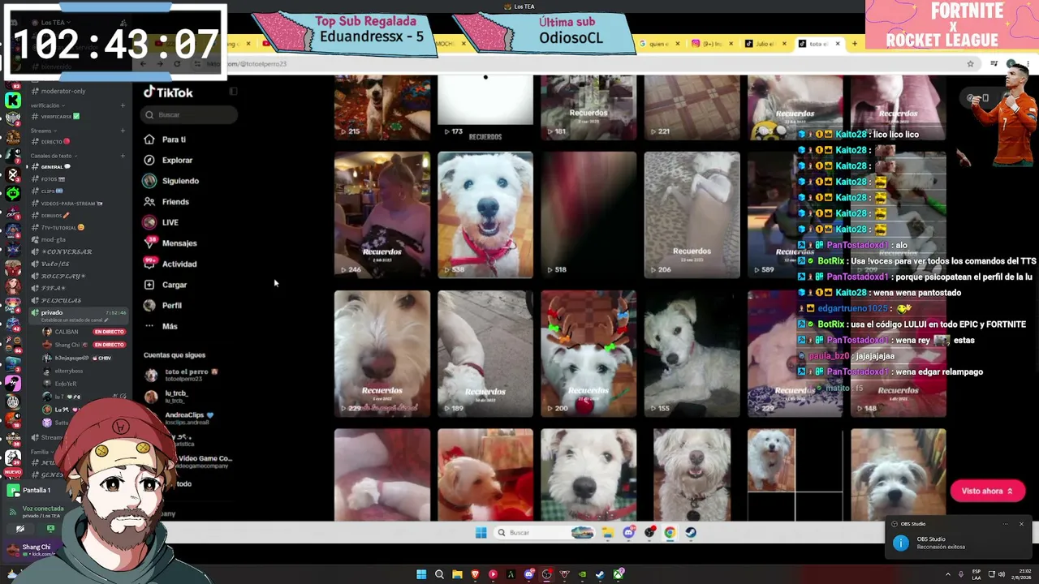The image size is (1039, 584).
Task: Open TikTok Cargar upload page
Action: point(166,285)
